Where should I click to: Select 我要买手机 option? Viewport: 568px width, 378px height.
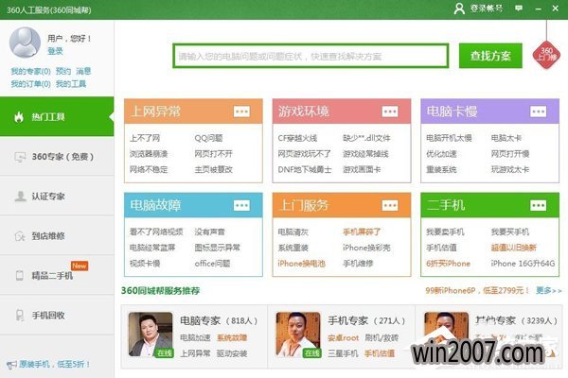510,232
